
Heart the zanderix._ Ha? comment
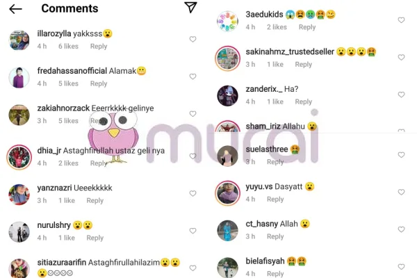(x=401, y=95)
